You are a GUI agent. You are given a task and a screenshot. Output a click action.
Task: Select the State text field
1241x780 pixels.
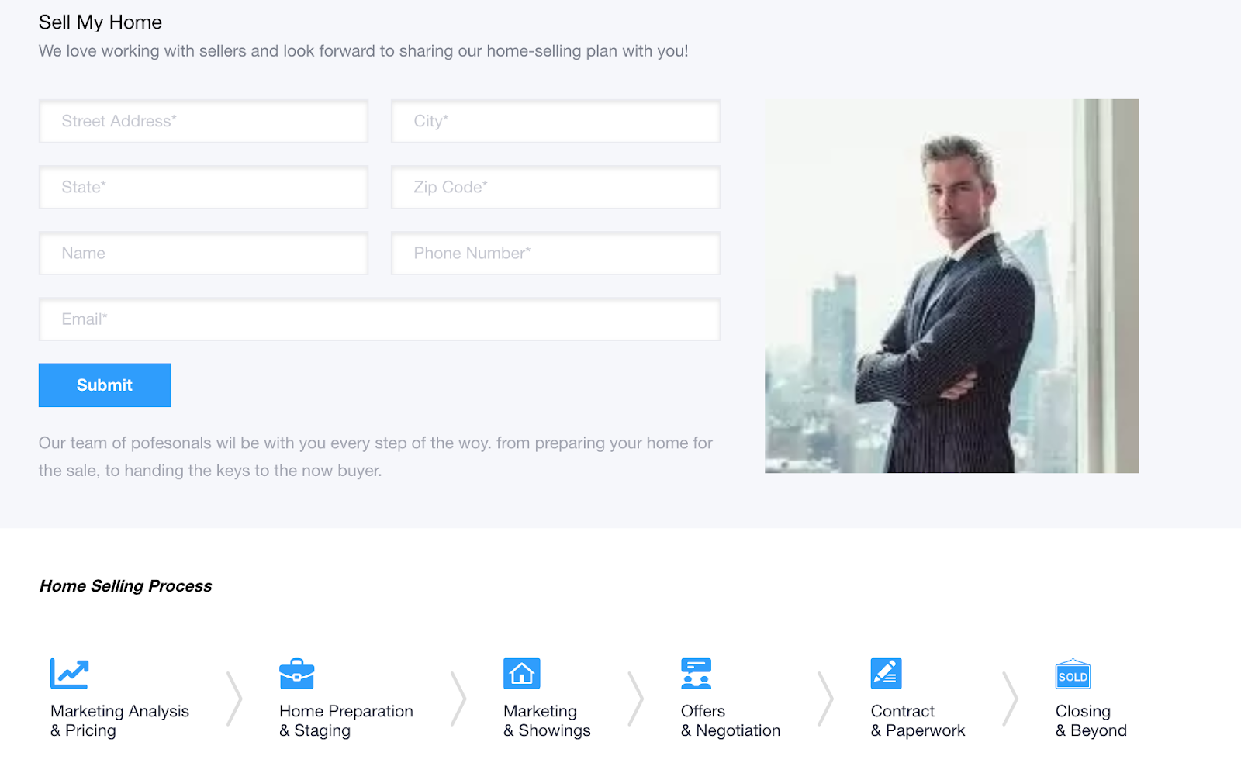(x=203, y=187)
